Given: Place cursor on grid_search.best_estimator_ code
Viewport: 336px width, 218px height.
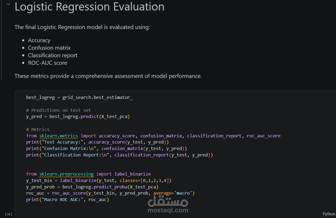Looking at the screenshot, I should tap(97, 97).
